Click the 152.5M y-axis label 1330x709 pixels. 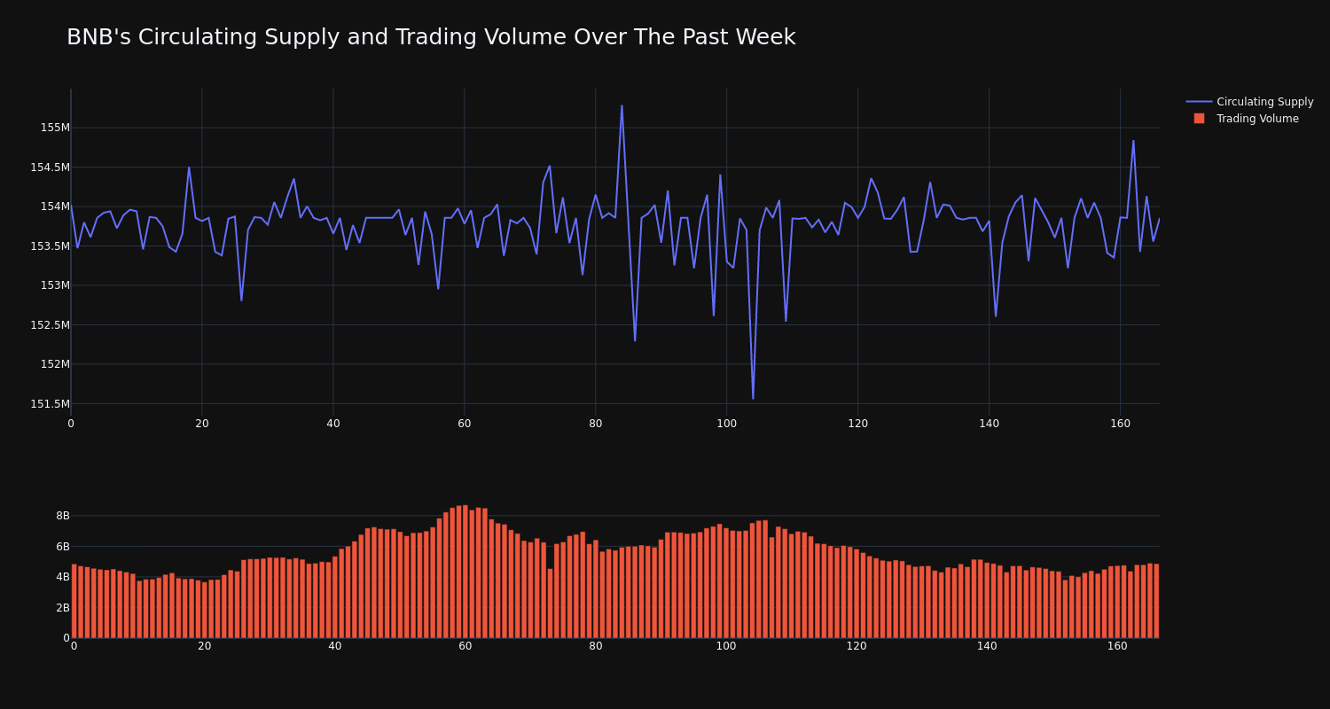pyautogui.click(x=50, y=325)
